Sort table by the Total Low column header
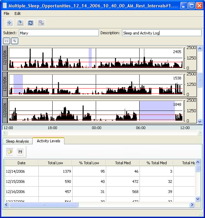205x218 pixels. click(55, 163)
